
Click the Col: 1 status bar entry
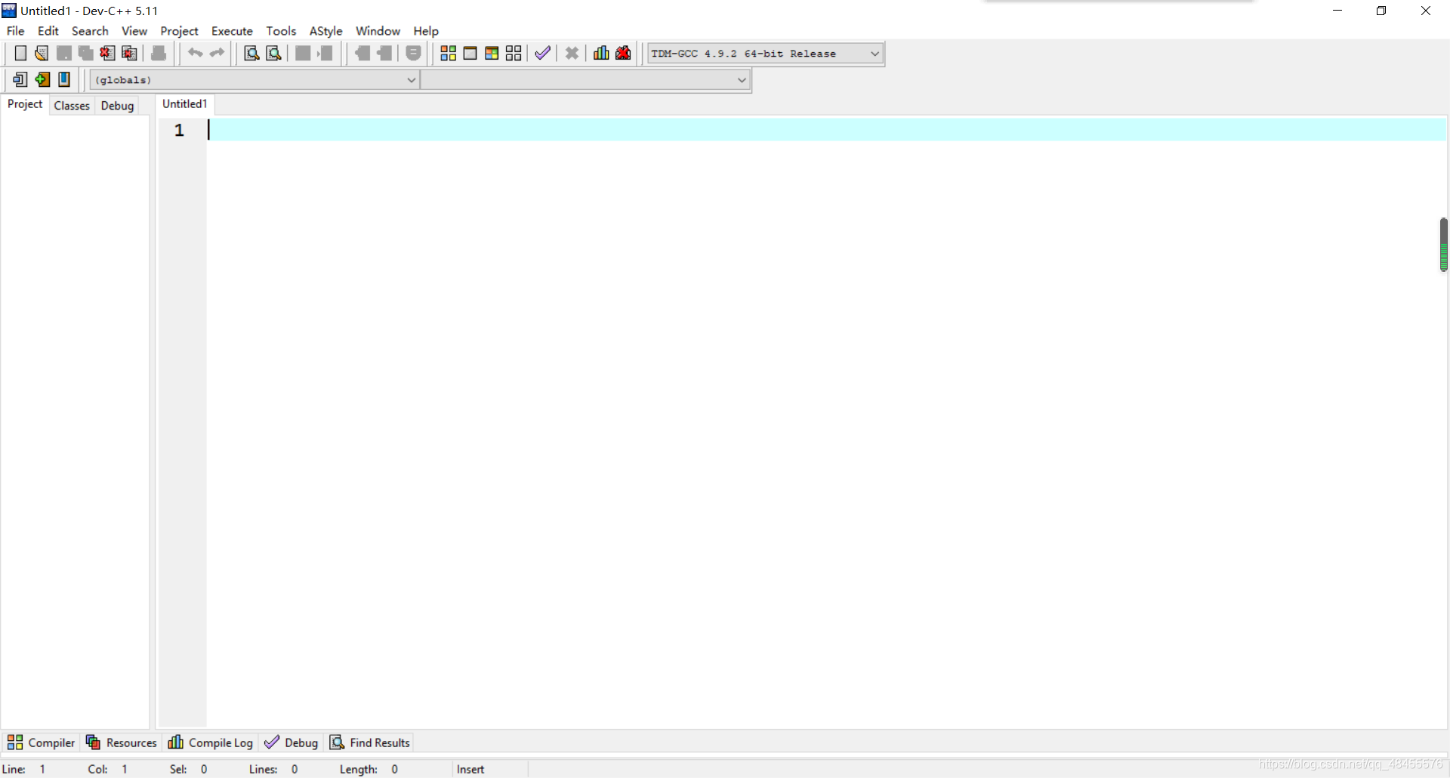108,769
